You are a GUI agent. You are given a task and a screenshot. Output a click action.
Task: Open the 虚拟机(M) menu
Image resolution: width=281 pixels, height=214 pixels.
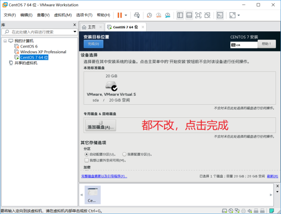pyautogui.click(x=63, y=15)
